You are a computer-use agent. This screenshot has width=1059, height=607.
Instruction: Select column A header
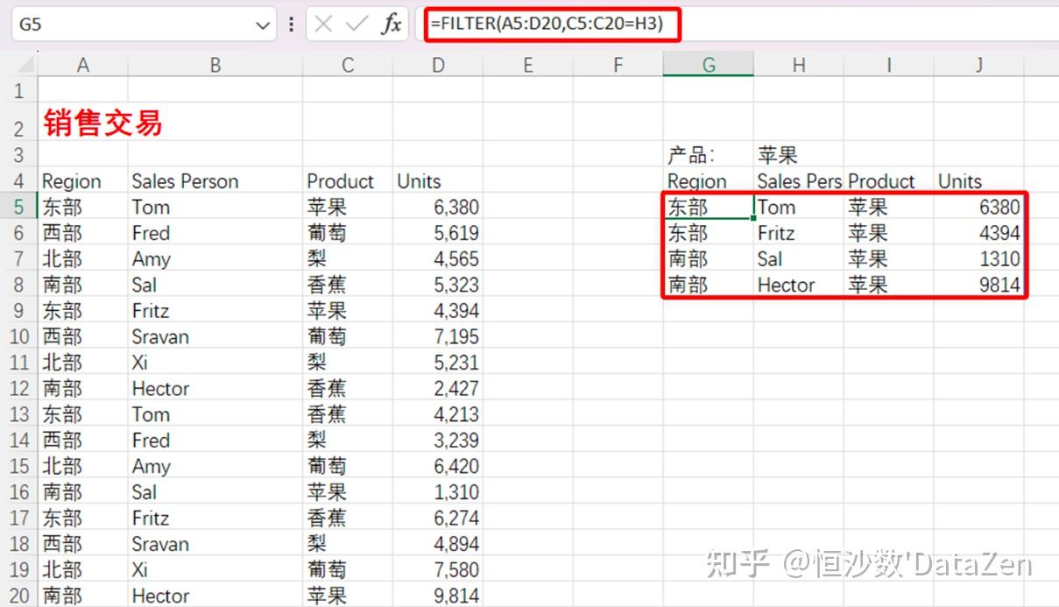tap(83, 65)
